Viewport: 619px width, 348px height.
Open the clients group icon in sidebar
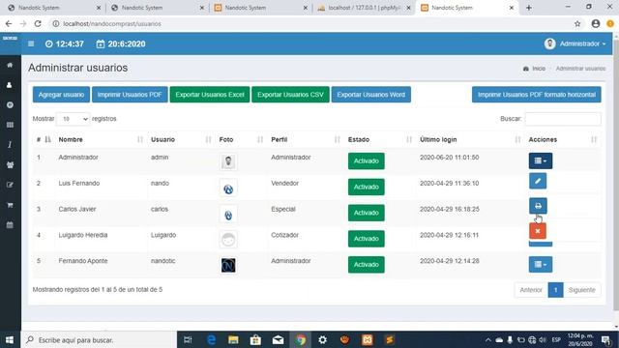click(10, 165)
